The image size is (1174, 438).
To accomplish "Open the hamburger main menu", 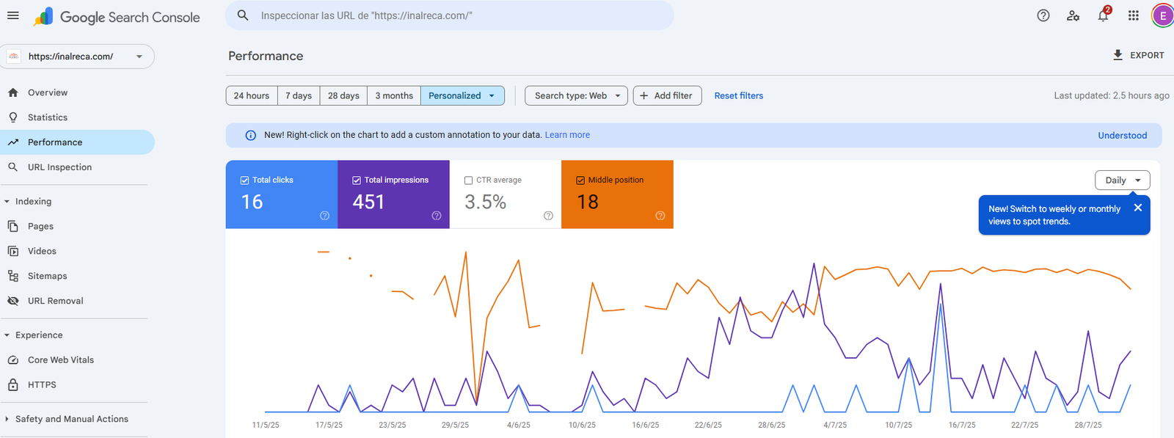I will pos(13,15).
